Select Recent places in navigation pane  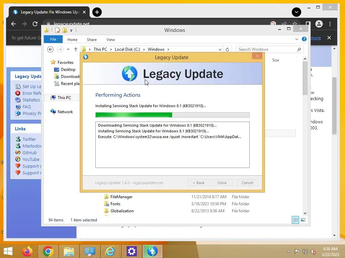tap(67, 84)
